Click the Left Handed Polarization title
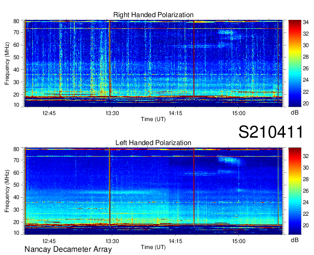 153,143
